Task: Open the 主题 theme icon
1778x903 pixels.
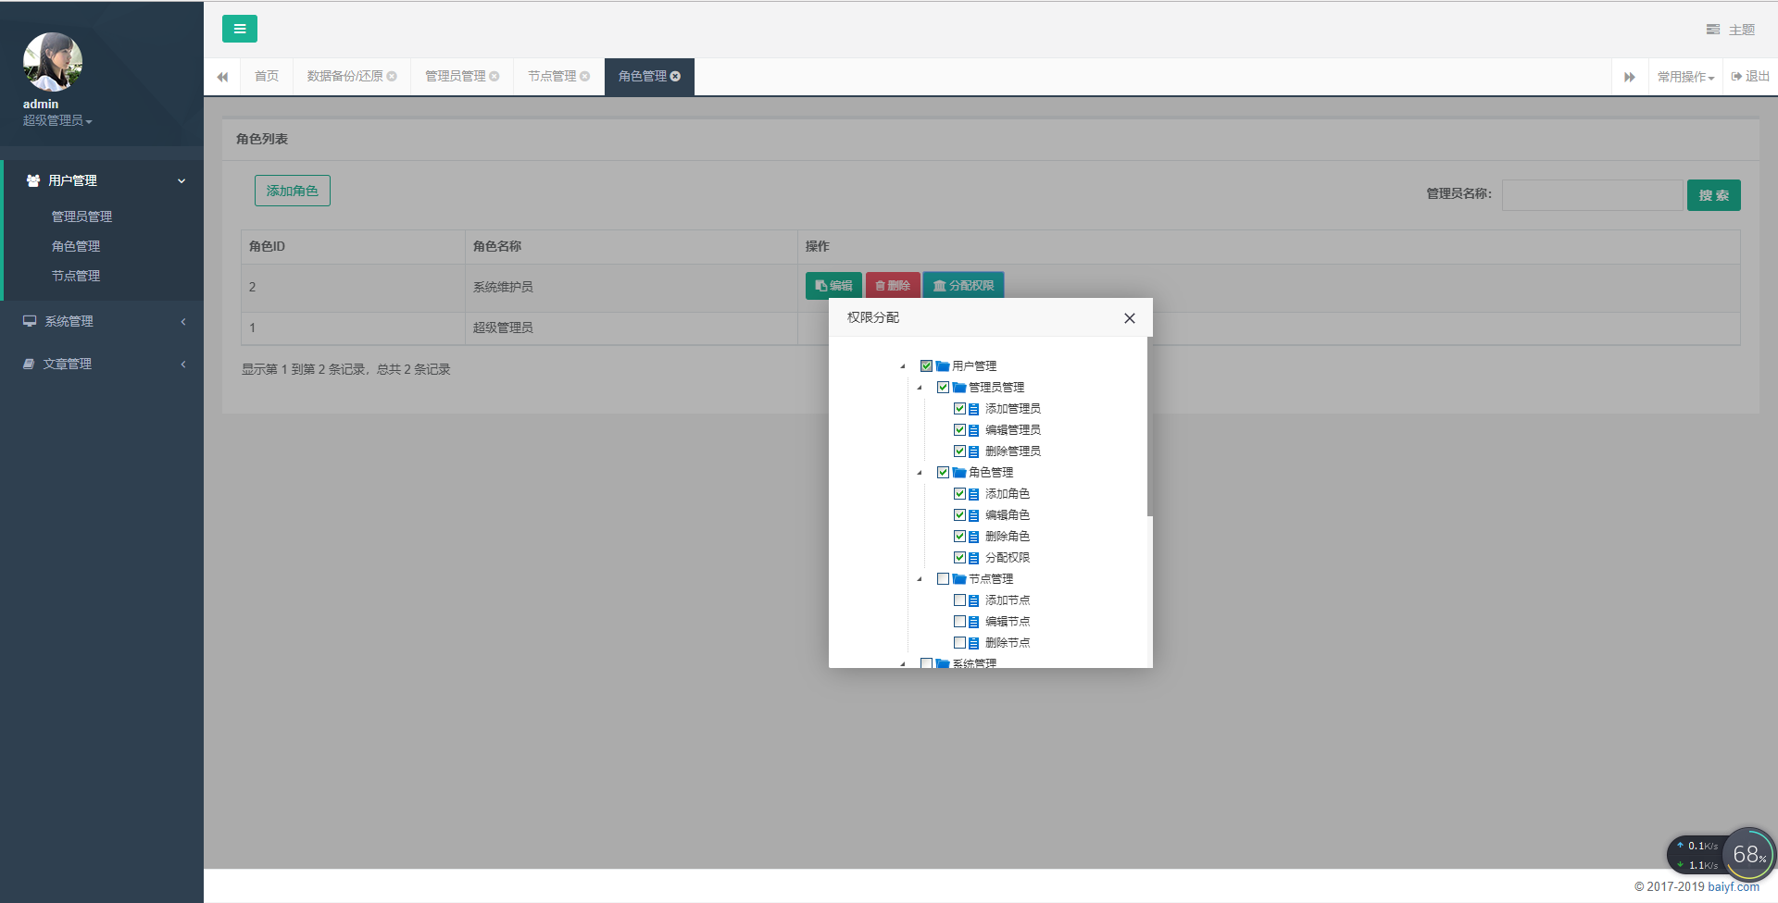Action: click(x=1713, y=30)
